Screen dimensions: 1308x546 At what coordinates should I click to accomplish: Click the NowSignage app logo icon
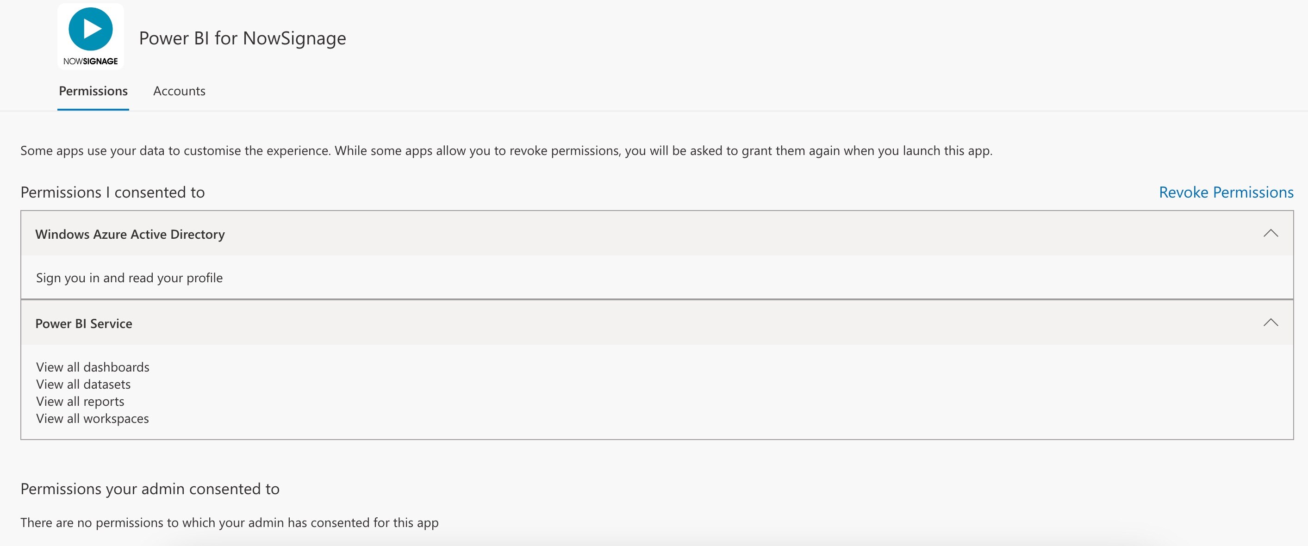tap(90, 37)
